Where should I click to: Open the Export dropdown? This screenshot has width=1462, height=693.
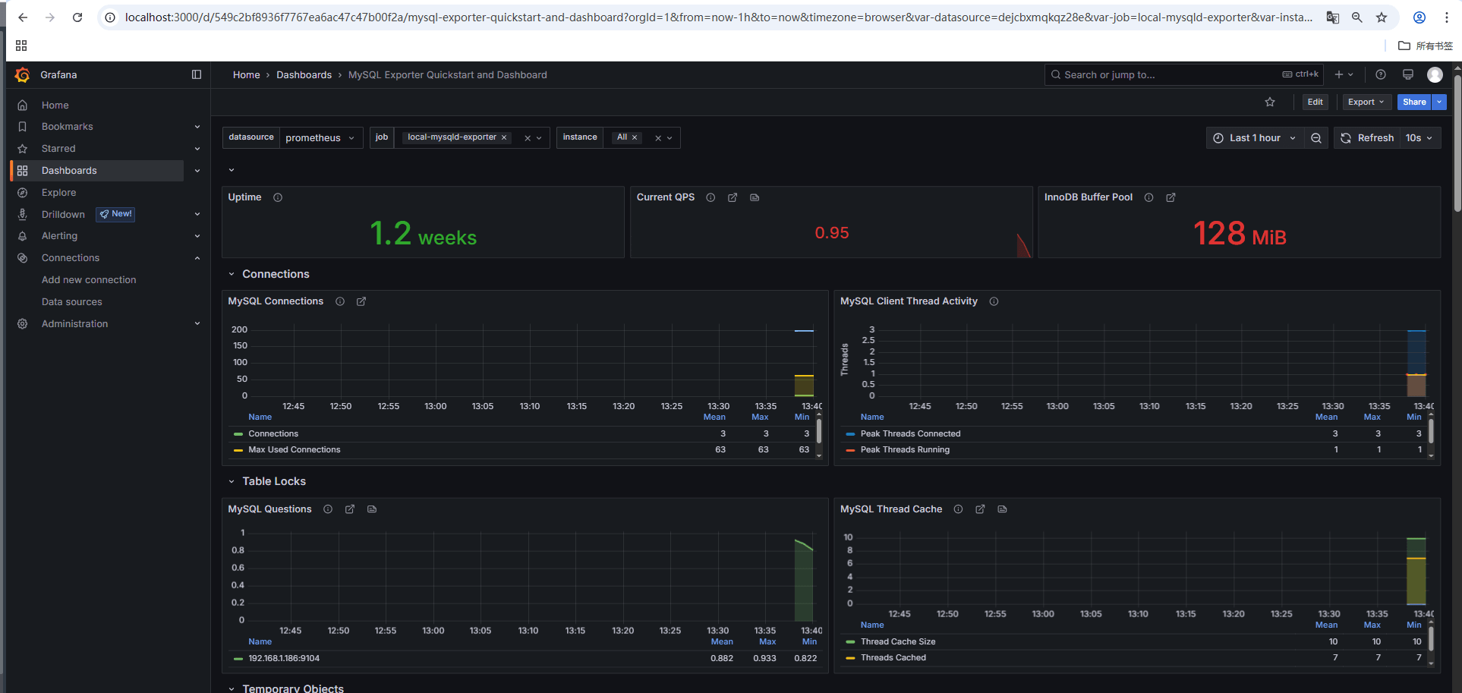coord(1366,102)
